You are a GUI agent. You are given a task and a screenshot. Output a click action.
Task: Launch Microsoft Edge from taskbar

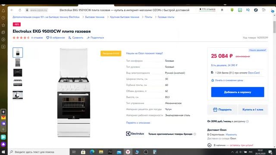(x=92, y=152)
